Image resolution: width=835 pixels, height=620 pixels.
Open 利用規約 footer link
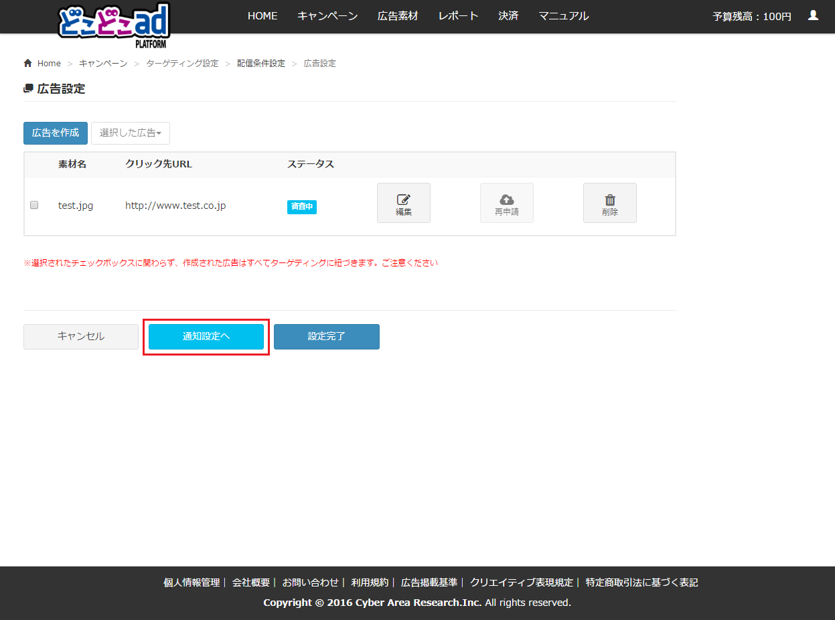[x=370, y=583]
